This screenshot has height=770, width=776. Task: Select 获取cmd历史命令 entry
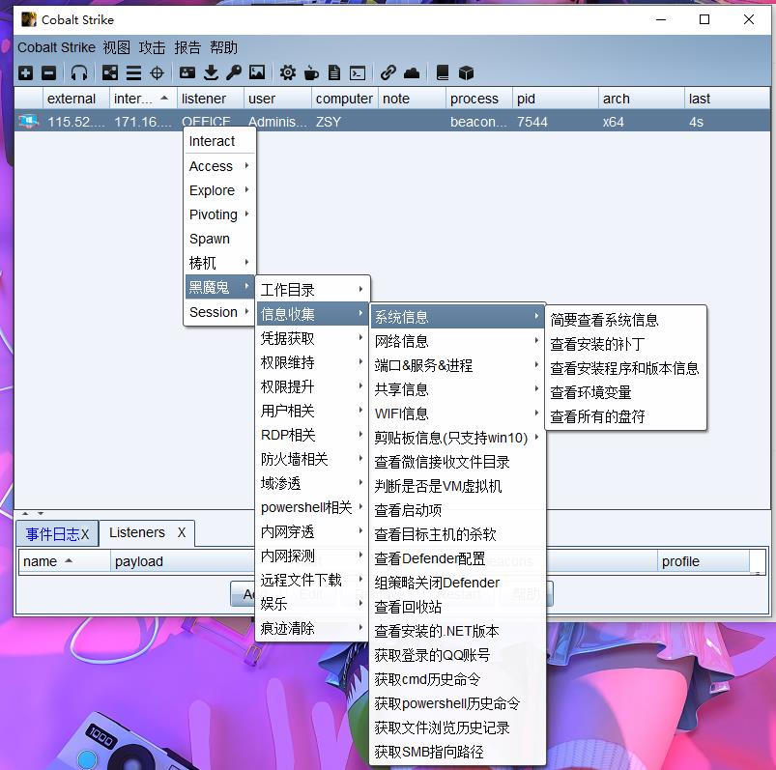click(457, 679)
